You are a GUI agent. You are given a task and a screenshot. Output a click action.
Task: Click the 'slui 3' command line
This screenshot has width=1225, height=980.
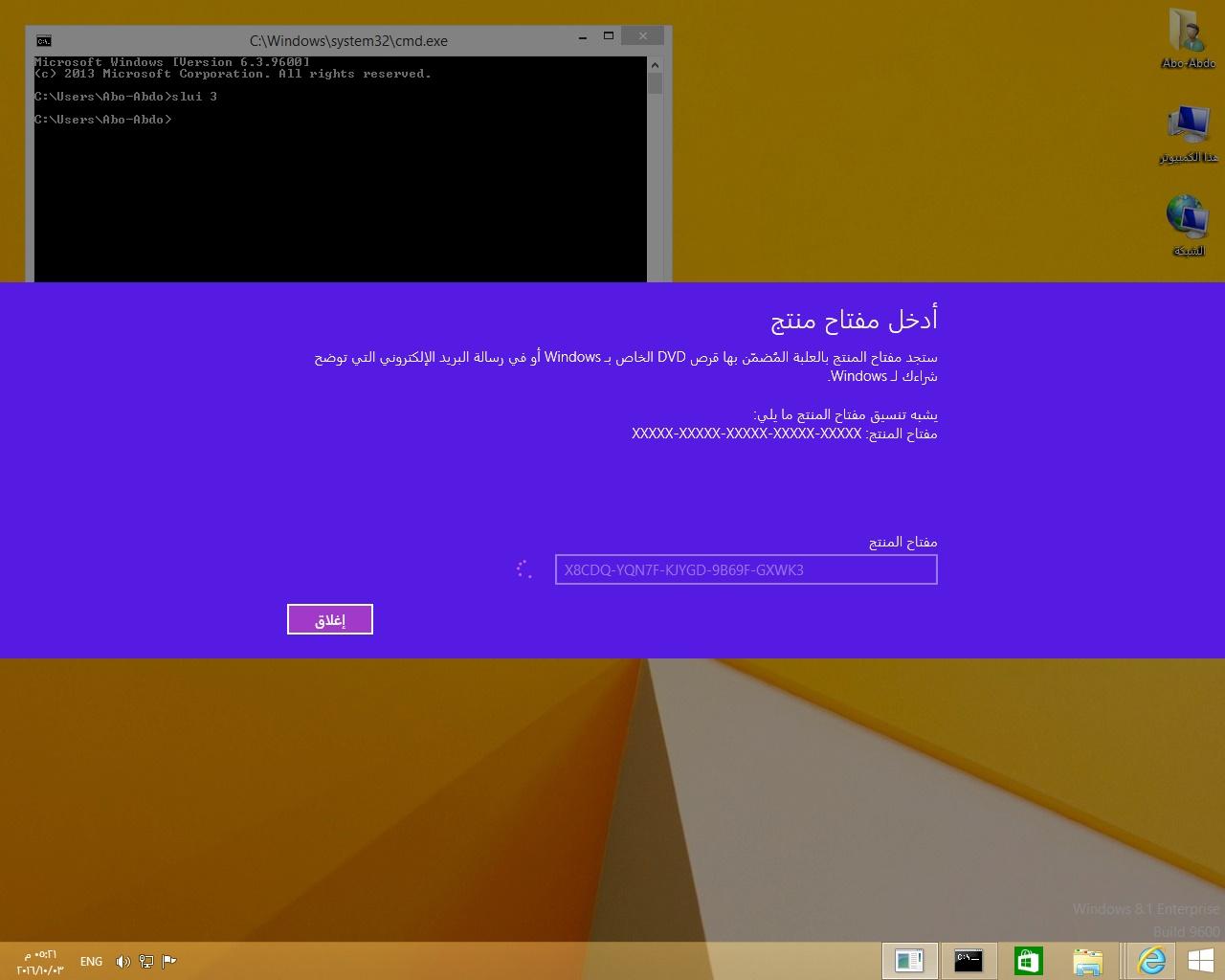[125, 97]
